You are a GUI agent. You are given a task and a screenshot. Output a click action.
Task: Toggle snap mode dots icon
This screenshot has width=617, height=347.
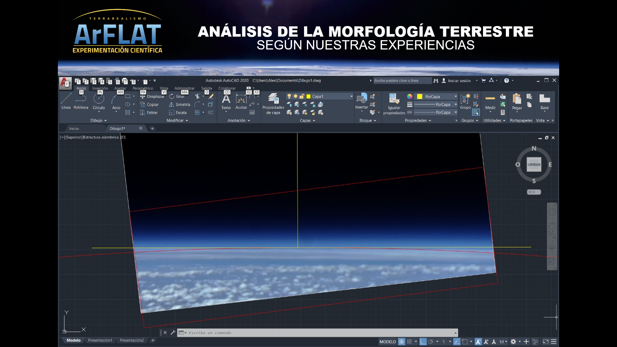(409, 342)
